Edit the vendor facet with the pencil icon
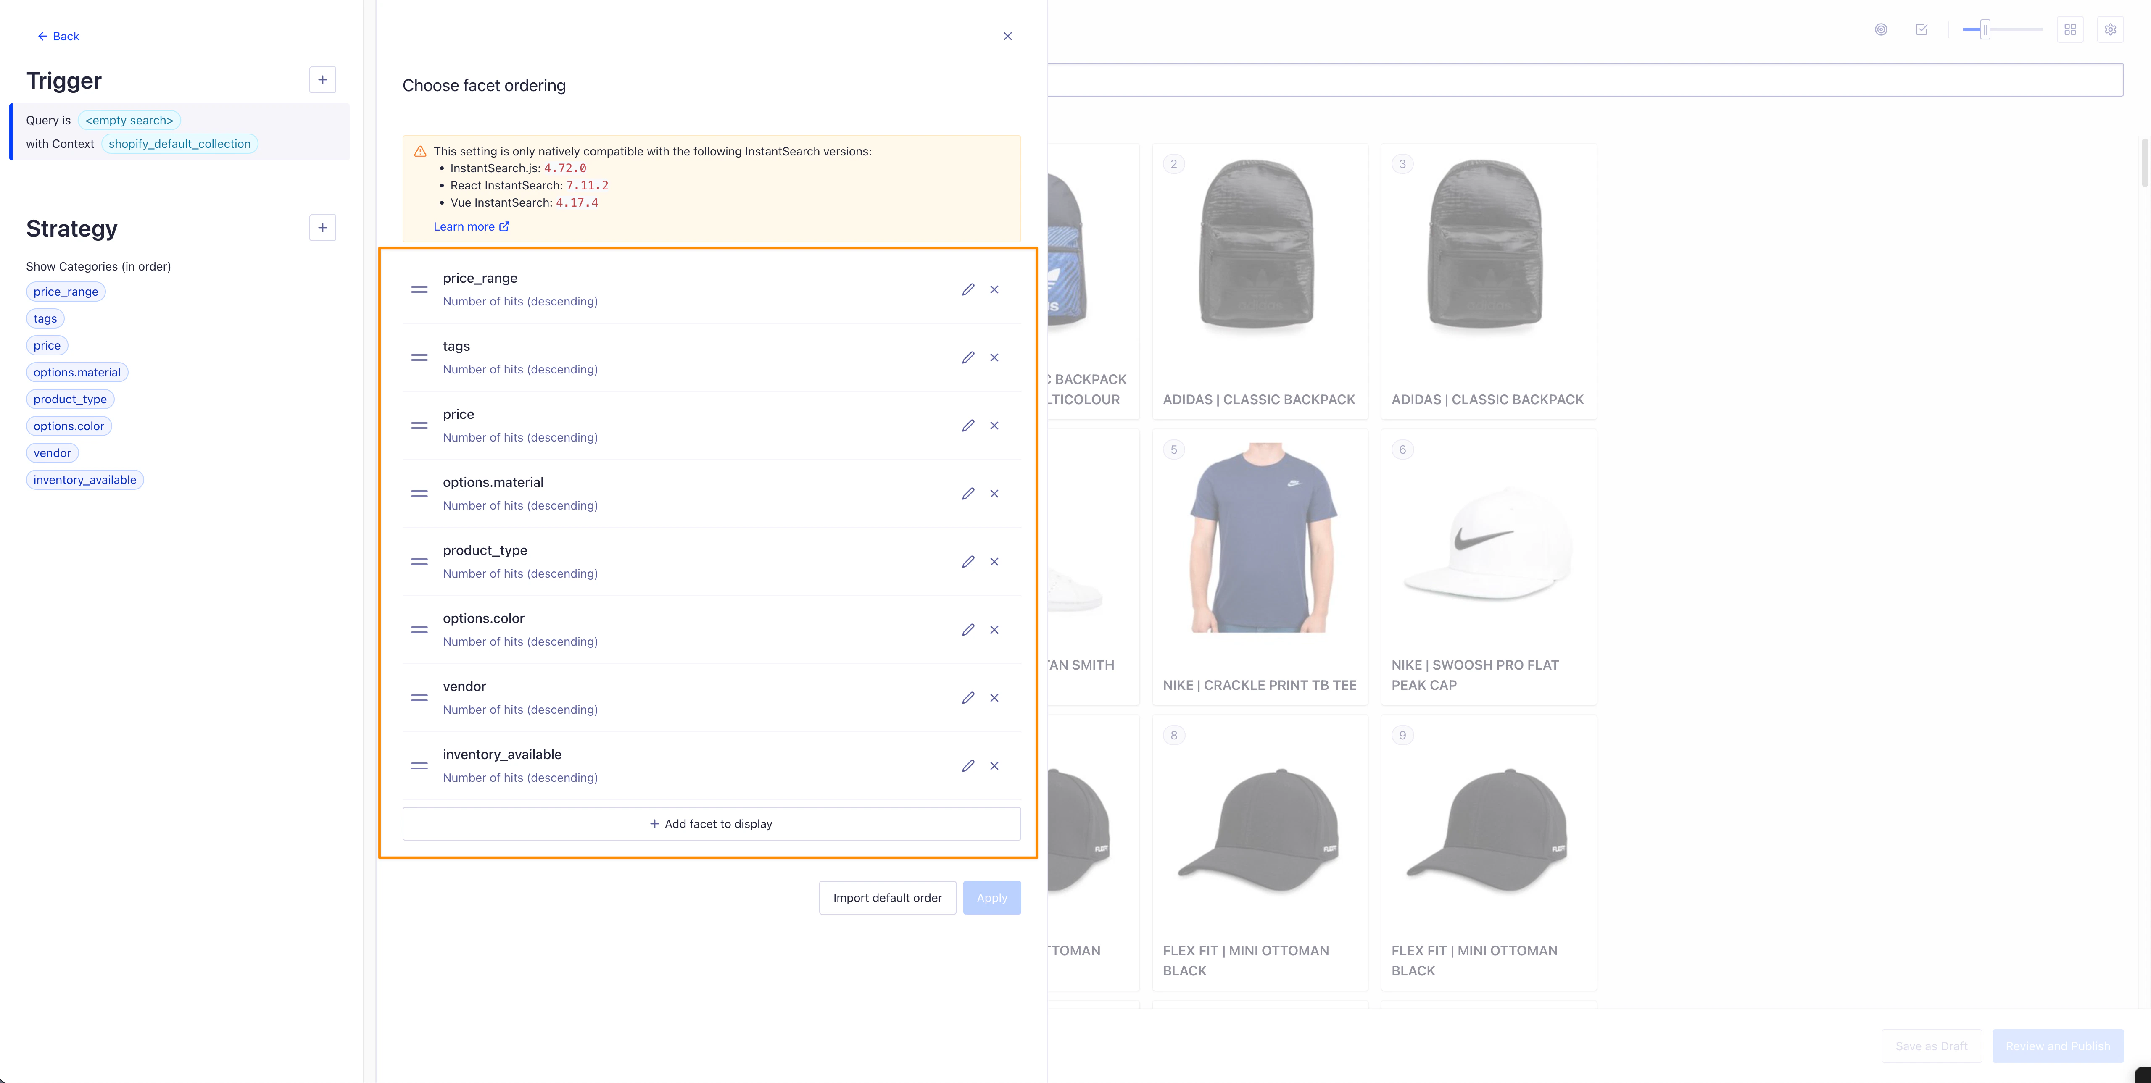 968,697
